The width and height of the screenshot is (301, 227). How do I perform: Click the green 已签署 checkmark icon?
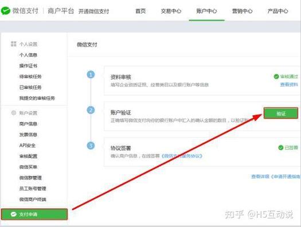click(x=281, y=147)
